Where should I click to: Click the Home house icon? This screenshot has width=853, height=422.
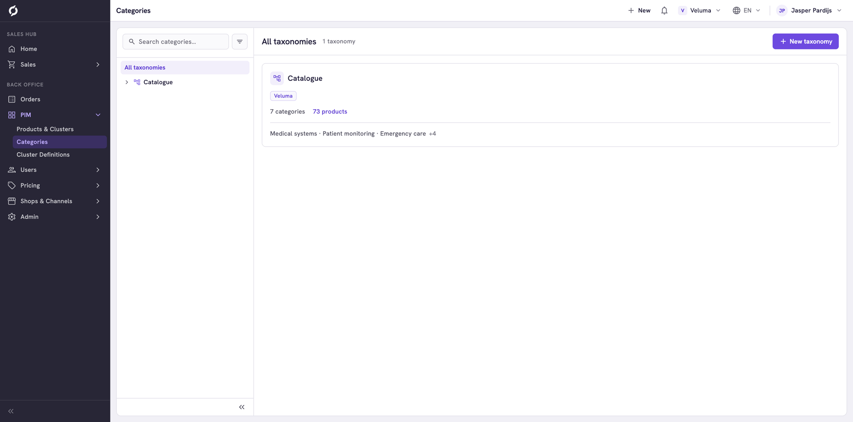click(x=12, y=49)
